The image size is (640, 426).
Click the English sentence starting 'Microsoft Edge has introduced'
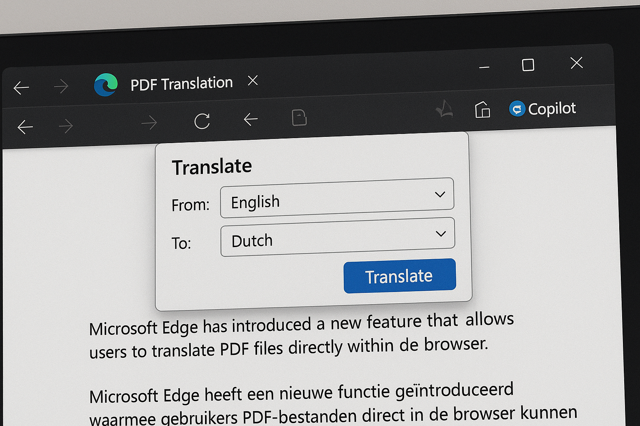pos(301,336)
